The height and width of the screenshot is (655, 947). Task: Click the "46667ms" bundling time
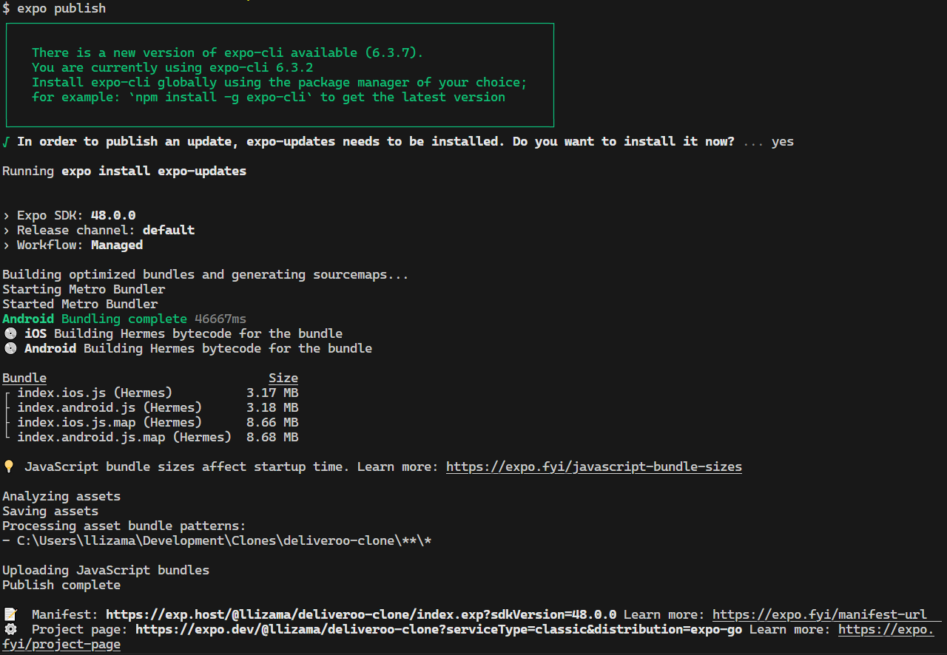pyautogui.click(x=220, y=319)
